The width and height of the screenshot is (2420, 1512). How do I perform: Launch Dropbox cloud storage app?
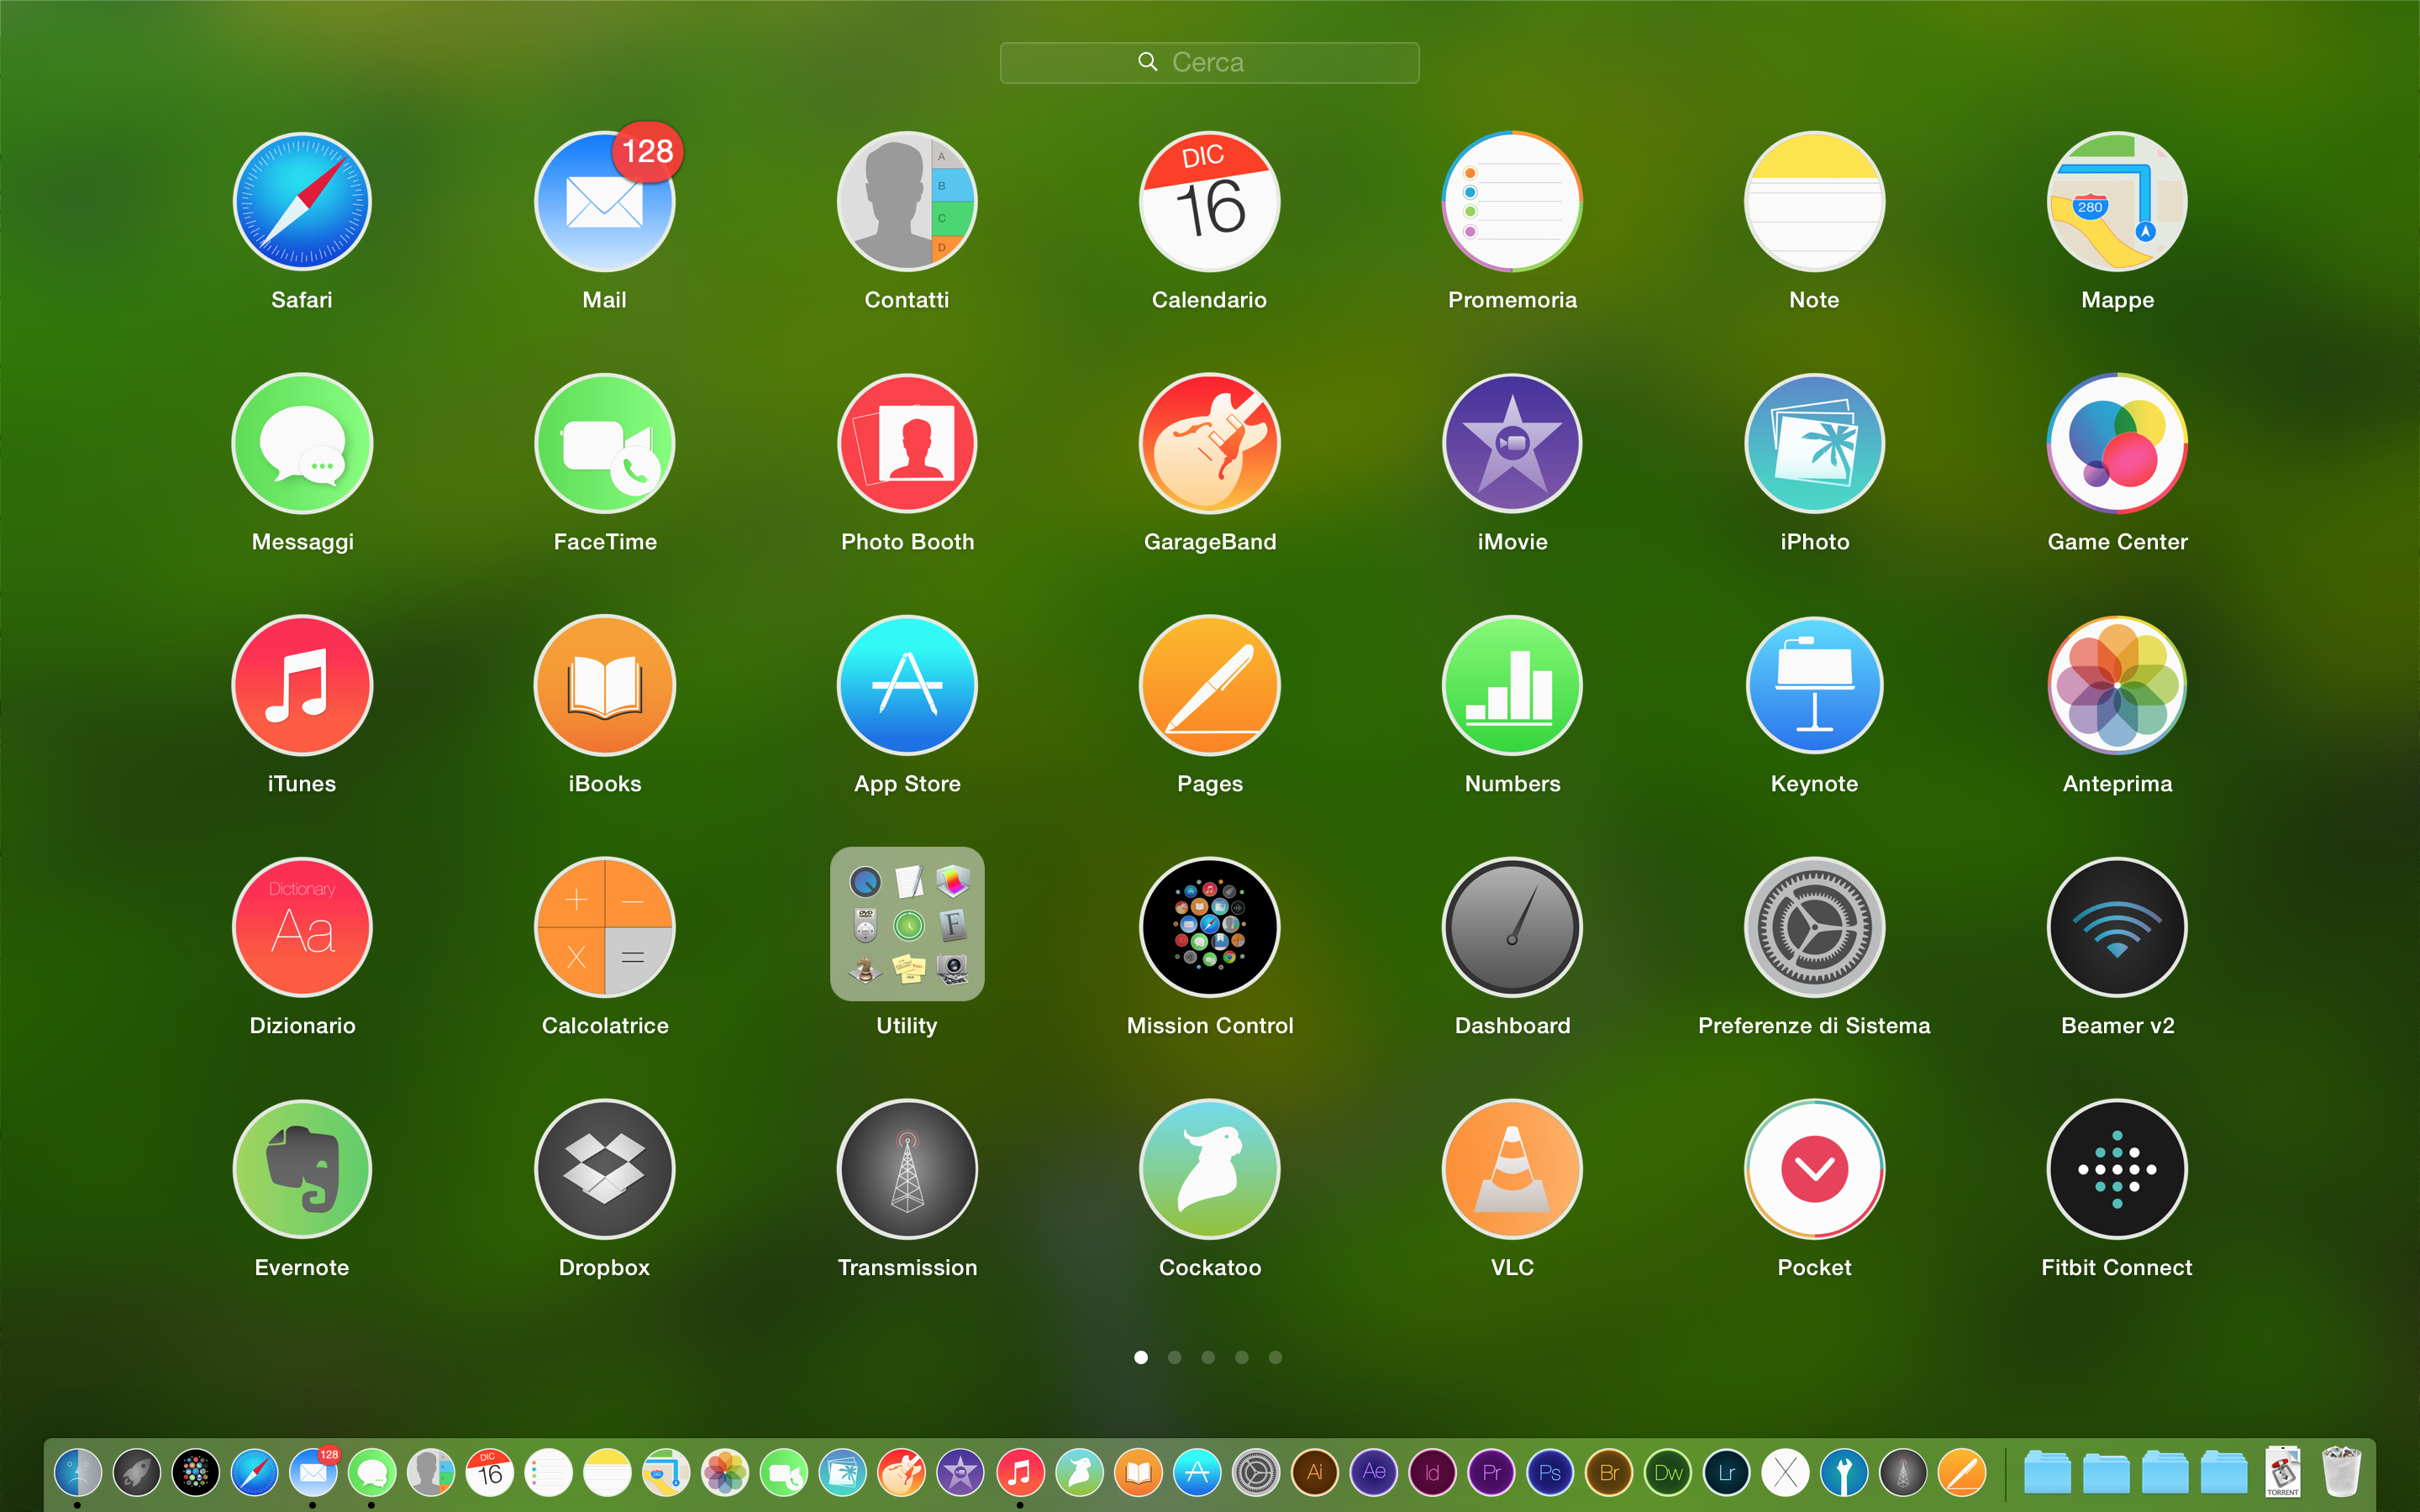tap(604, 1168)
